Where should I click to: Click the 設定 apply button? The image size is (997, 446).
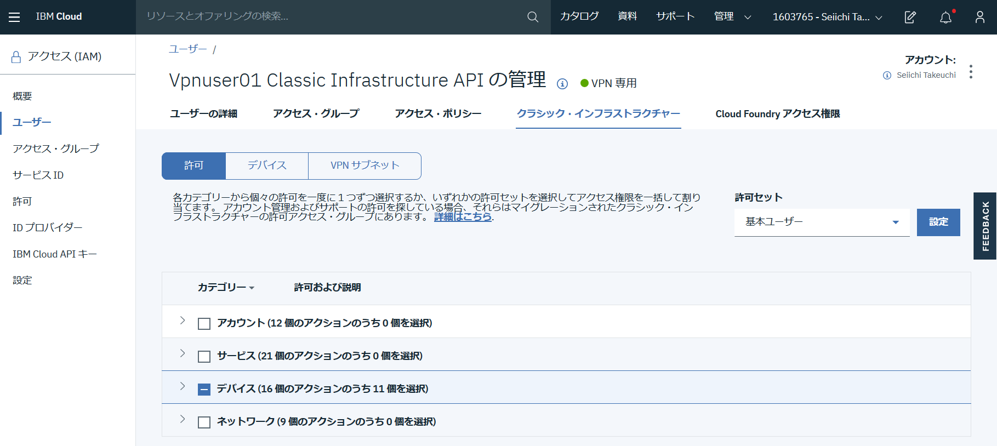[938, 222]
